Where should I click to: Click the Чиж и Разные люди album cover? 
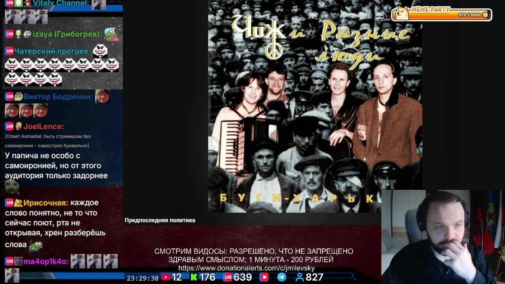tap(315, 106)
